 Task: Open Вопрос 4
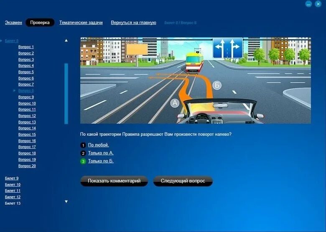point(26,66)
